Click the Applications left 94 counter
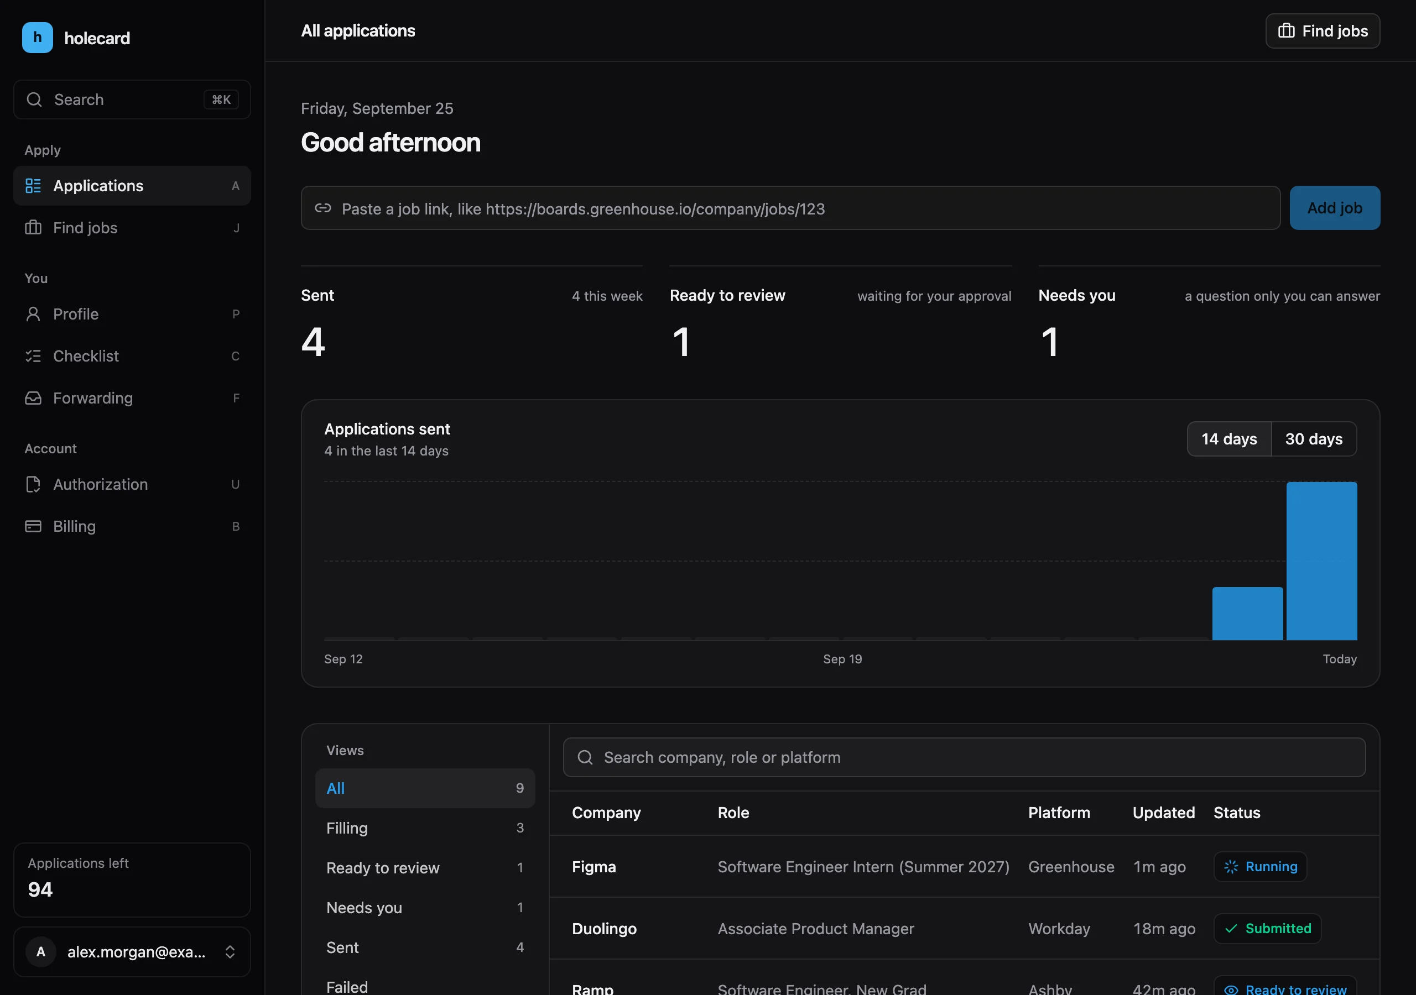 click(132, 879)
